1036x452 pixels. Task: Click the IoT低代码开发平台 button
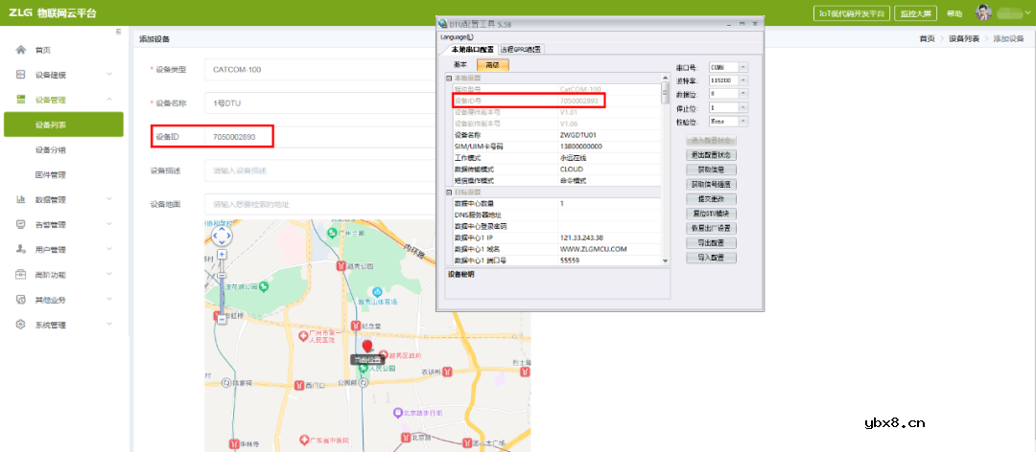852,13
